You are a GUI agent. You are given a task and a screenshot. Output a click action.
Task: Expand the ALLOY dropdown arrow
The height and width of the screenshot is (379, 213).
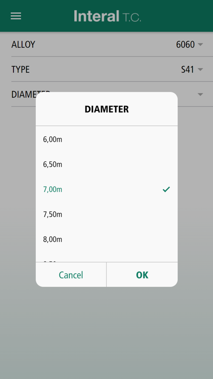click(x=200, y=44)
